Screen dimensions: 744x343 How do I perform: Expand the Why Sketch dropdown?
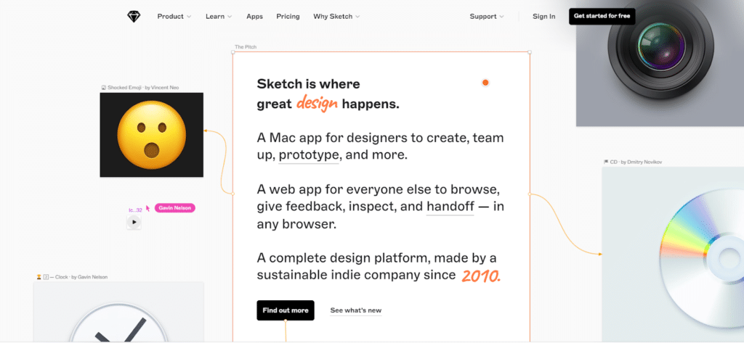336,16
